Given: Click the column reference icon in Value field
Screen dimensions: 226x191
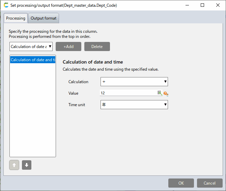Looking at the screenshot, I should point(160,93).
